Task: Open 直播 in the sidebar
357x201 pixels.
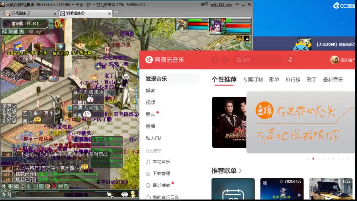Action: [x=150, y=126]
